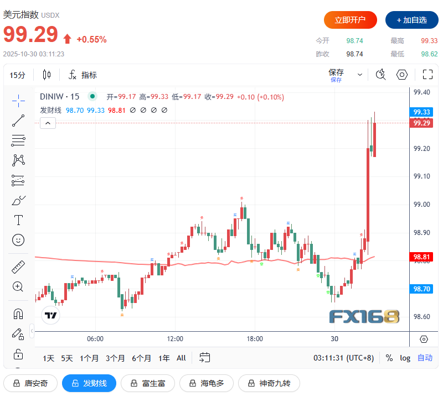Click the green market status dot
The image size is (443, 397).
(x=92, y=97)
